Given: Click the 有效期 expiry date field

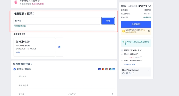Looking at the screenshot, I should [x=41, y=94].
